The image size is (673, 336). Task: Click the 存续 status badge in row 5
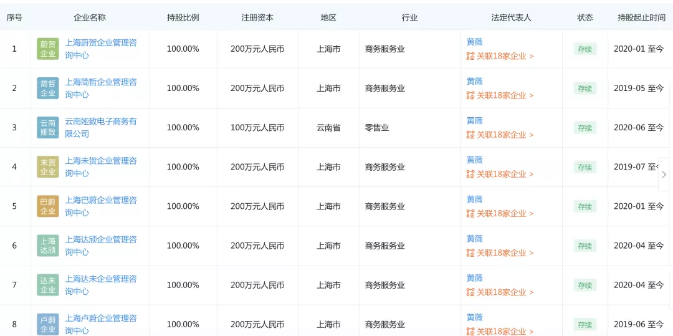585,206
